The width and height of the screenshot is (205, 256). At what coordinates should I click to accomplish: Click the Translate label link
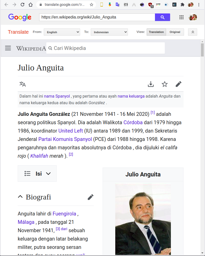click(x=18, y=32)
